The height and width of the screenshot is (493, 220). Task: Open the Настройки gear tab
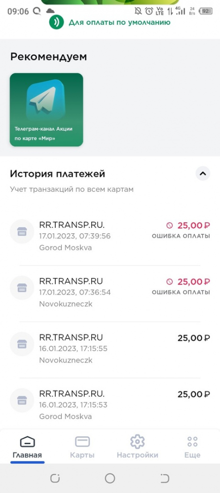pyautogui.click(x=137, y=447)
